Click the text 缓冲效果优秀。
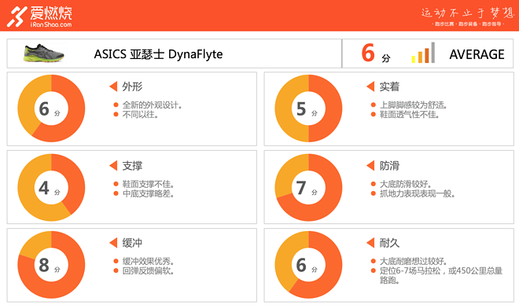Screen dimensions: 519x305 [x=148, y=261]
